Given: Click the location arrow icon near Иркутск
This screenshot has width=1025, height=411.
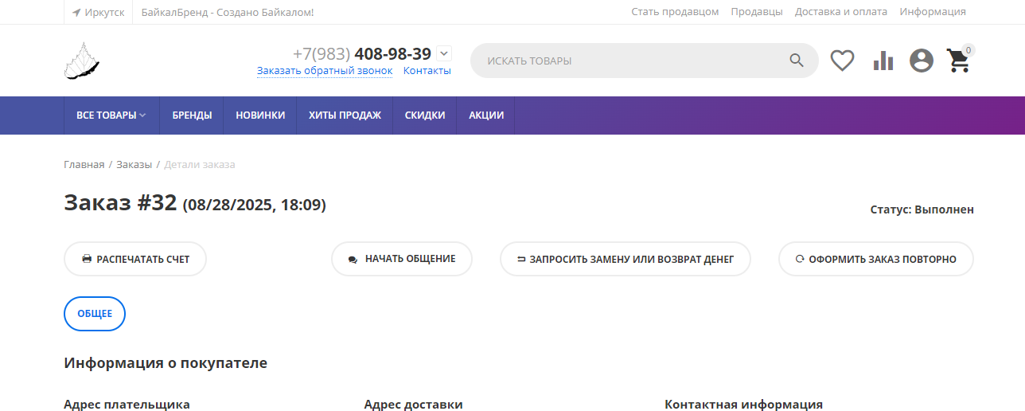Looking at the screenshot, I should click(76, 12).
